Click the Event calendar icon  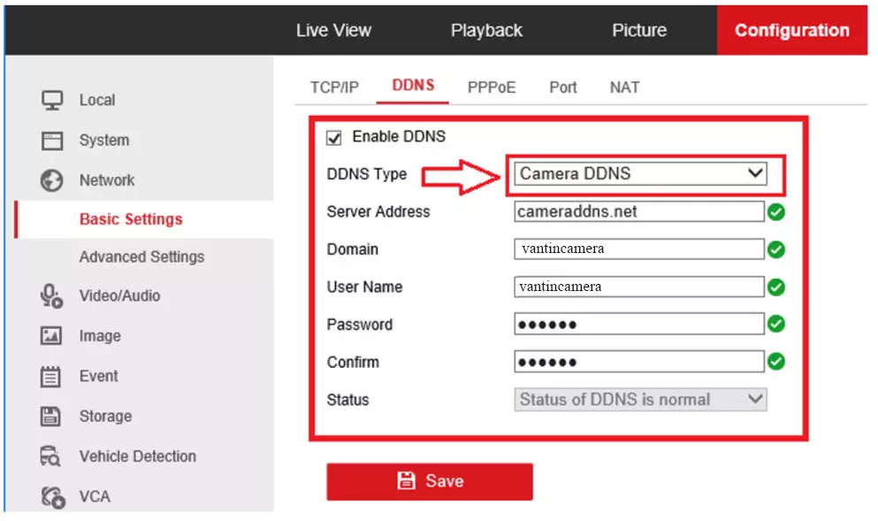(x=50, y=376)
